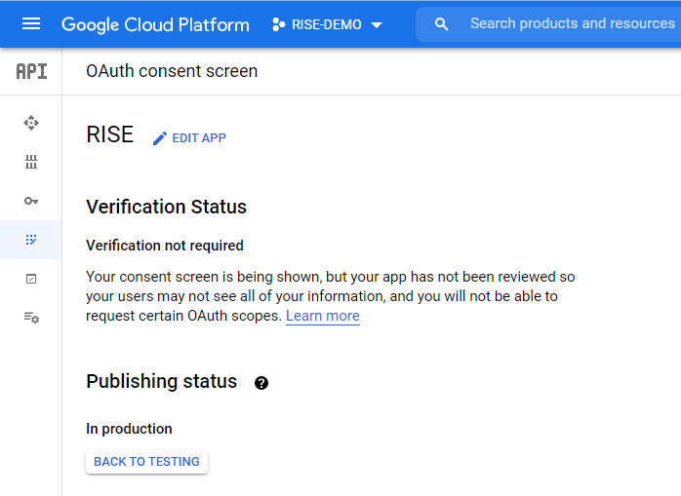Click the OAuth consent screen page title
The height and width of the screenshot is (496, 681).
tap(172, 71)
